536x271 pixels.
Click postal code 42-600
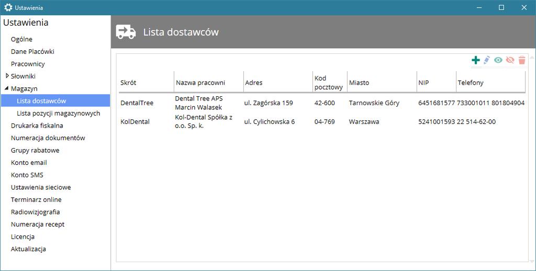coord(325,103)
